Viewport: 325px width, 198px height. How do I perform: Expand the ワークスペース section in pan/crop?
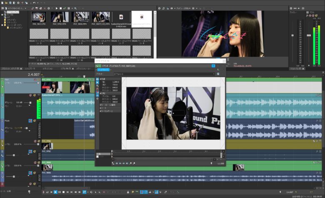coord(100,111)
